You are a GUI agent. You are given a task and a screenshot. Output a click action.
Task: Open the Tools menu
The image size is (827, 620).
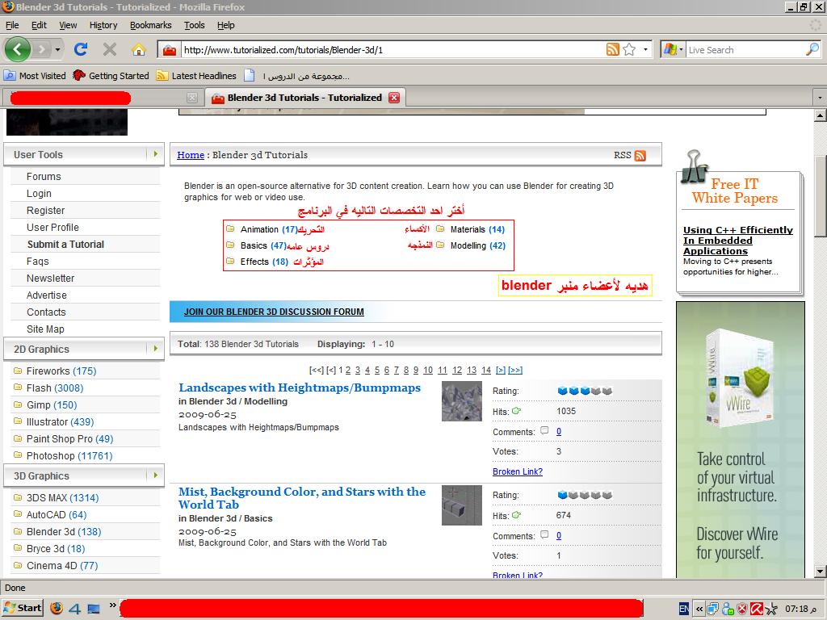[194, 25]
